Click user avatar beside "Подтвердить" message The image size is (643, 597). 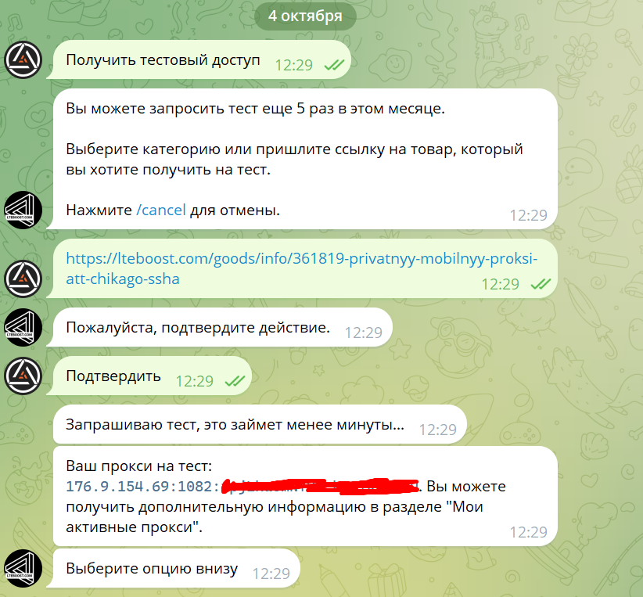coord(23,376)
